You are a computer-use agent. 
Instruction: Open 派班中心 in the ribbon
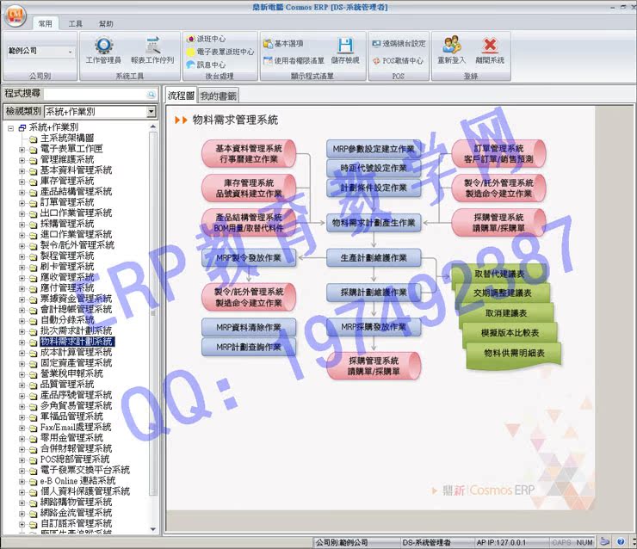click(x=206, y=39)
